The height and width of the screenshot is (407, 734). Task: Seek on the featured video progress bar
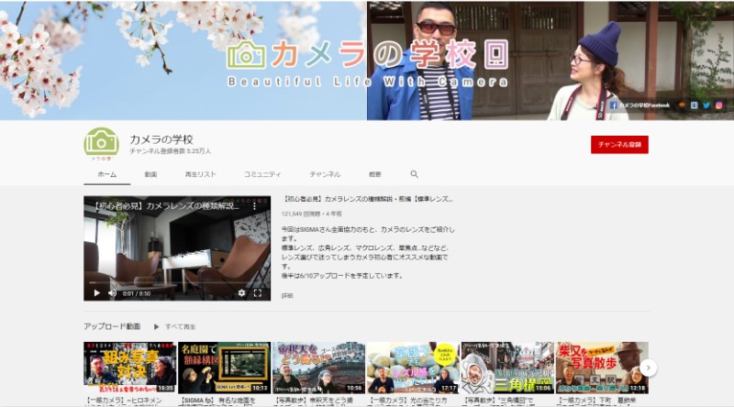pos(177,283)
